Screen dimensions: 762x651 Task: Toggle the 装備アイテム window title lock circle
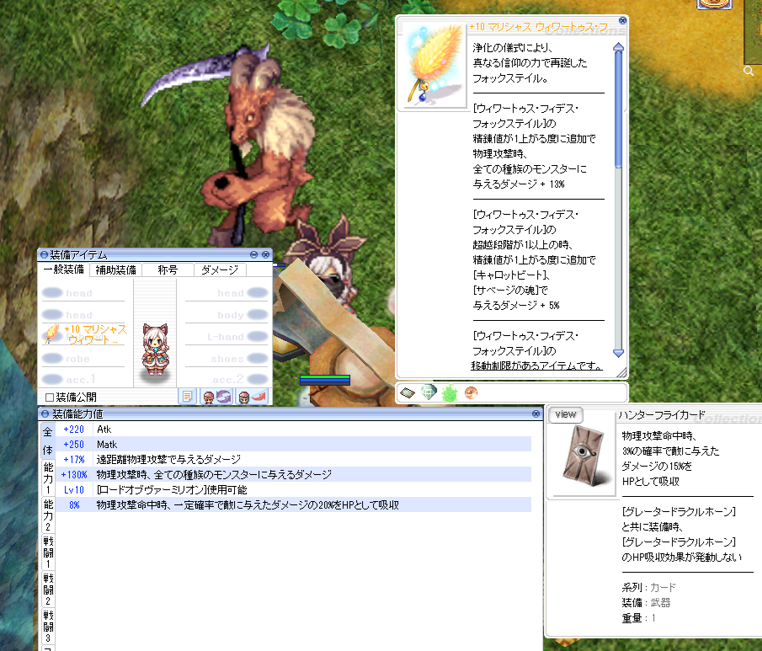coord(44,254)
